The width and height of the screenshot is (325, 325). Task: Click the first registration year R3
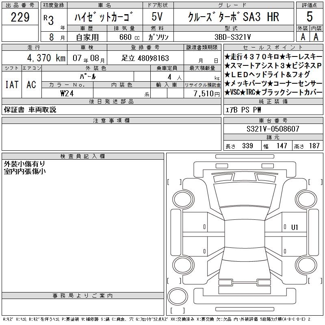[49, 20]
